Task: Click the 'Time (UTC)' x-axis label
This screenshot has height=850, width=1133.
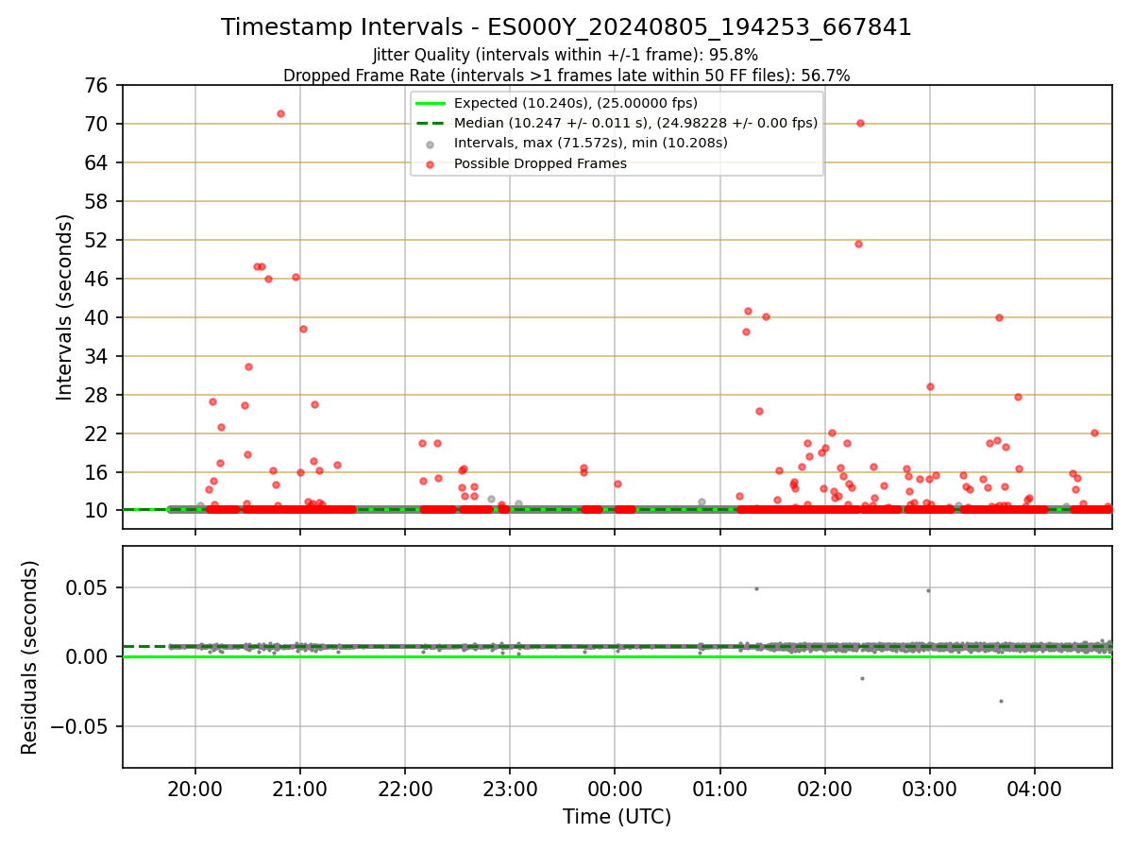Action: 617,817
